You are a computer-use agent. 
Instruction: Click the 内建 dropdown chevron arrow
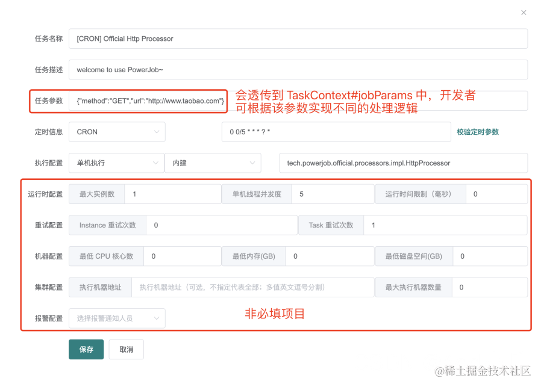[252, 163]
